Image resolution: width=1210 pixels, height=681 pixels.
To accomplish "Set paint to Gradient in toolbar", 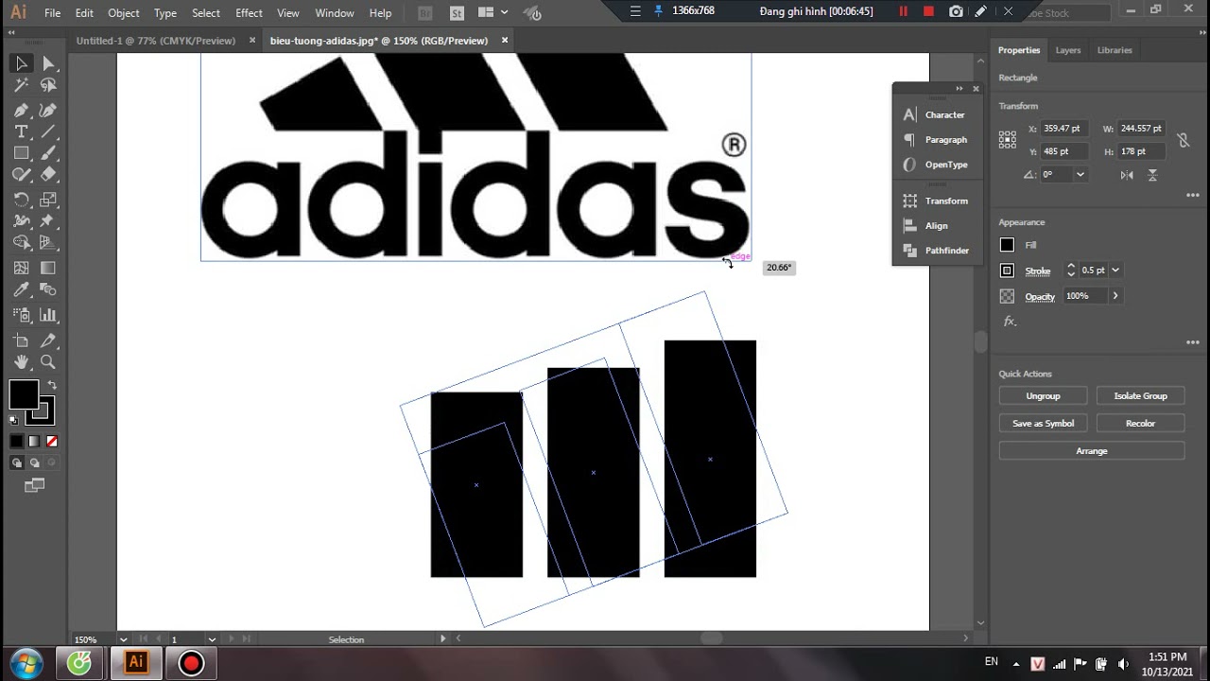I will pos(34,441).
